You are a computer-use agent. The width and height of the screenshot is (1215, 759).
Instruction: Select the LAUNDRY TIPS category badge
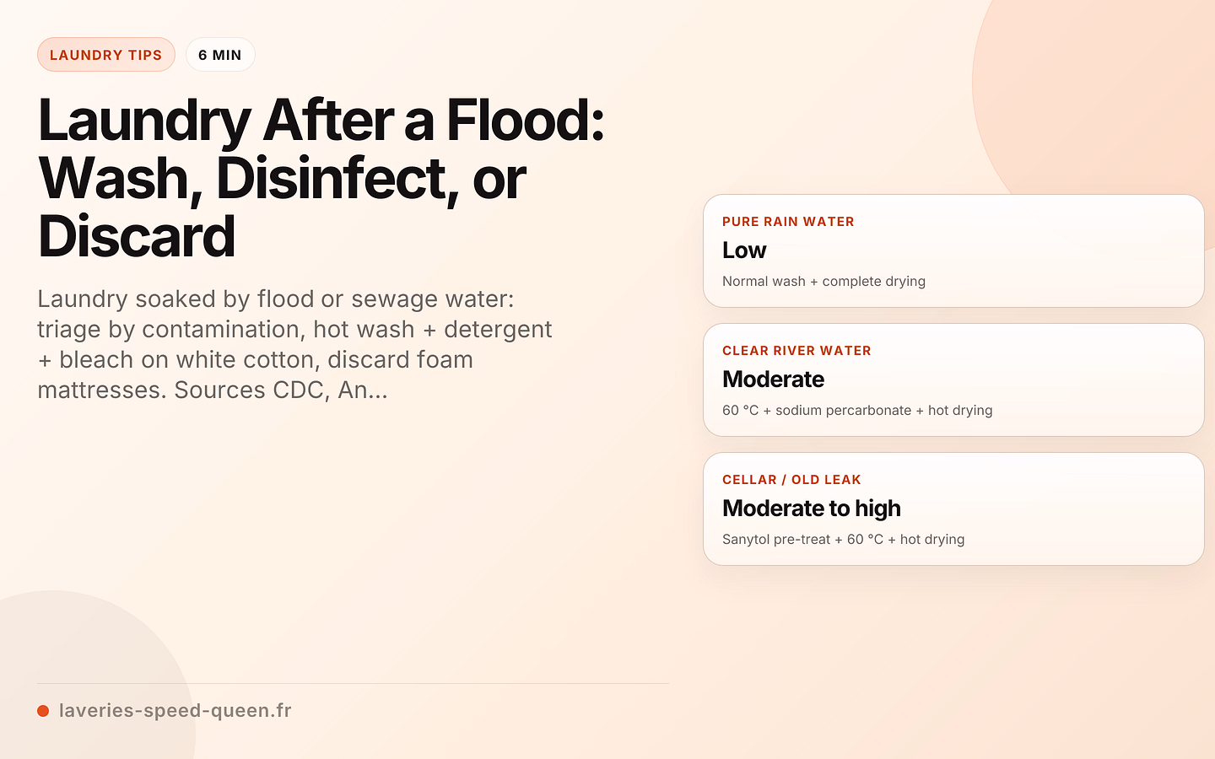[x=106, y=55]
